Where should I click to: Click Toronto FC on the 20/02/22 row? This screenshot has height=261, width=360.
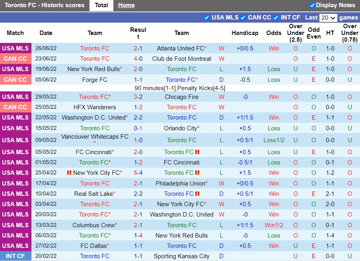95,256
